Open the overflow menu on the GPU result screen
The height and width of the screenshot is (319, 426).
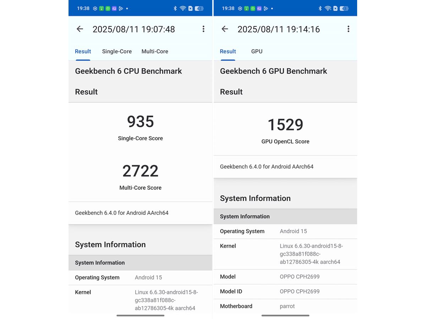coord(348,29)
